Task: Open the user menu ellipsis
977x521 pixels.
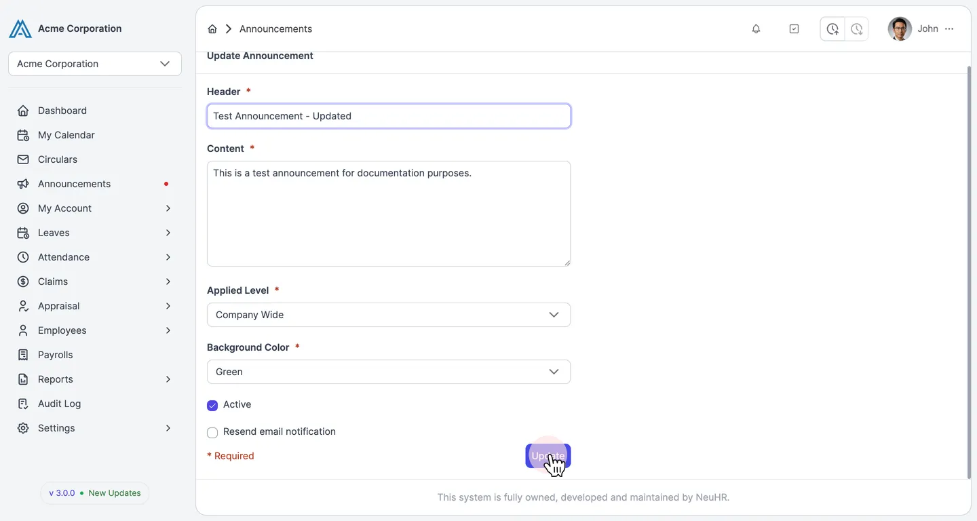Action: coord(949,28)
